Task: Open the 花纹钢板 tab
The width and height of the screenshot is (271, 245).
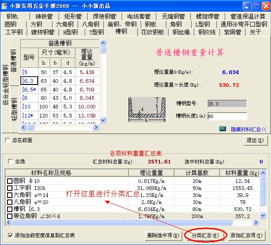Action: [x=152, y=32]
